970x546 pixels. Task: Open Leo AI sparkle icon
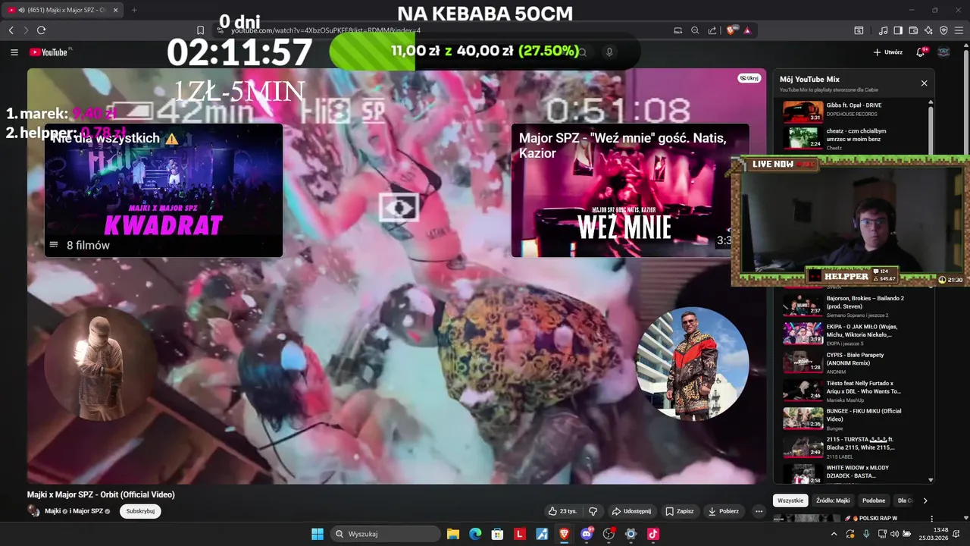(x=928, y=30)
